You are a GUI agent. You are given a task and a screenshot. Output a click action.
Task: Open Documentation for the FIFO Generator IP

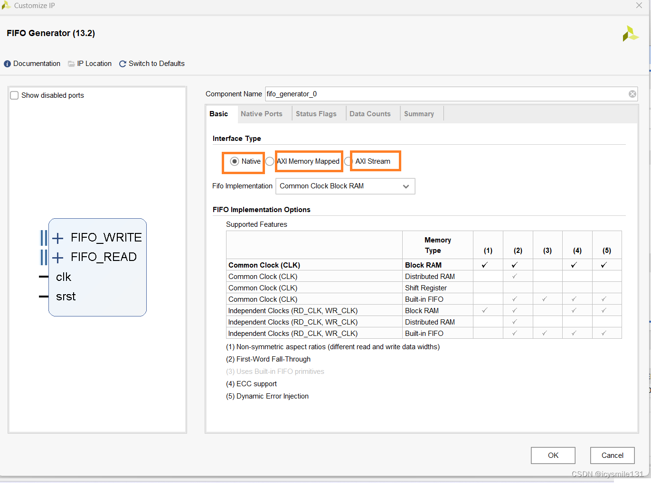(31, 63)
